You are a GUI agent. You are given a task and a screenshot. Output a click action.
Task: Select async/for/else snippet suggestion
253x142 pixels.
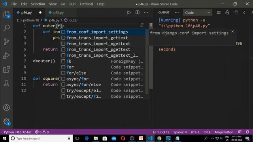pyautogui.click(x=103, y=84)
